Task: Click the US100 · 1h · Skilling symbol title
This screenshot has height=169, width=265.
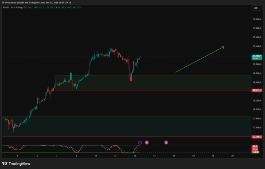Action: [13, 7]
